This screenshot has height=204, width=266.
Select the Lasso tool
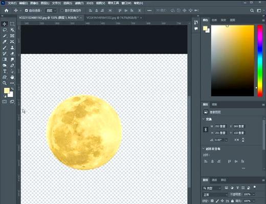click(5, 30)
